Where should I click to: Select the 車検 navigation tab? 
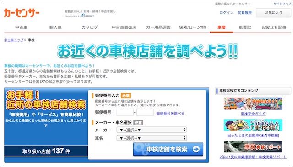pos(222,27)
